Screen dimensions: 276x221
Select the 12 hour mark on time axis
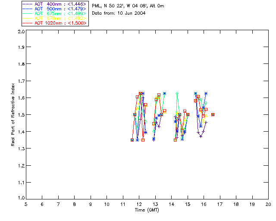(139, 204)
